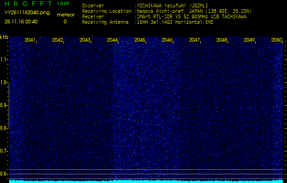Click the 1.1 kHz axis label
The height and width of the screenshot is (183, 287).
4,59
